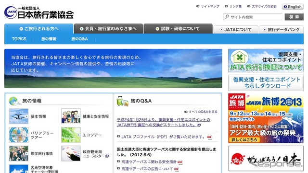Viewport: 308px width, 173px height.
Task: Select 会員・旅行業のみなさまへ tab
Action: click(108, 29)
